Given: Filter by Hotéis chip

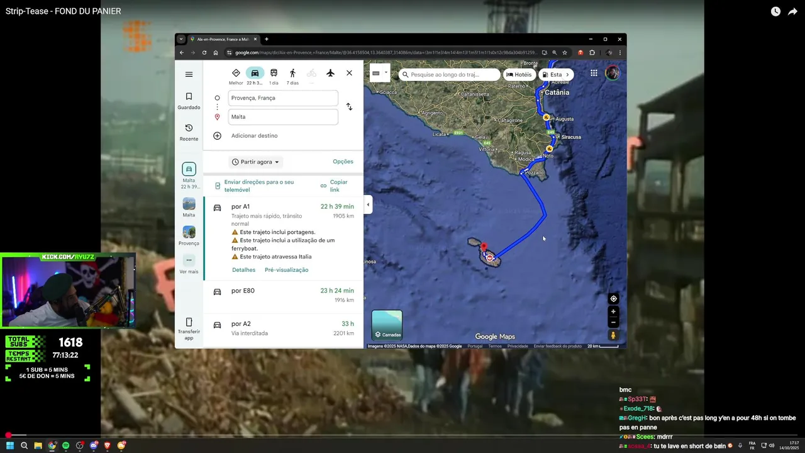Looking at the screenshot, I should pyautogui.click(x=519, y=74).
